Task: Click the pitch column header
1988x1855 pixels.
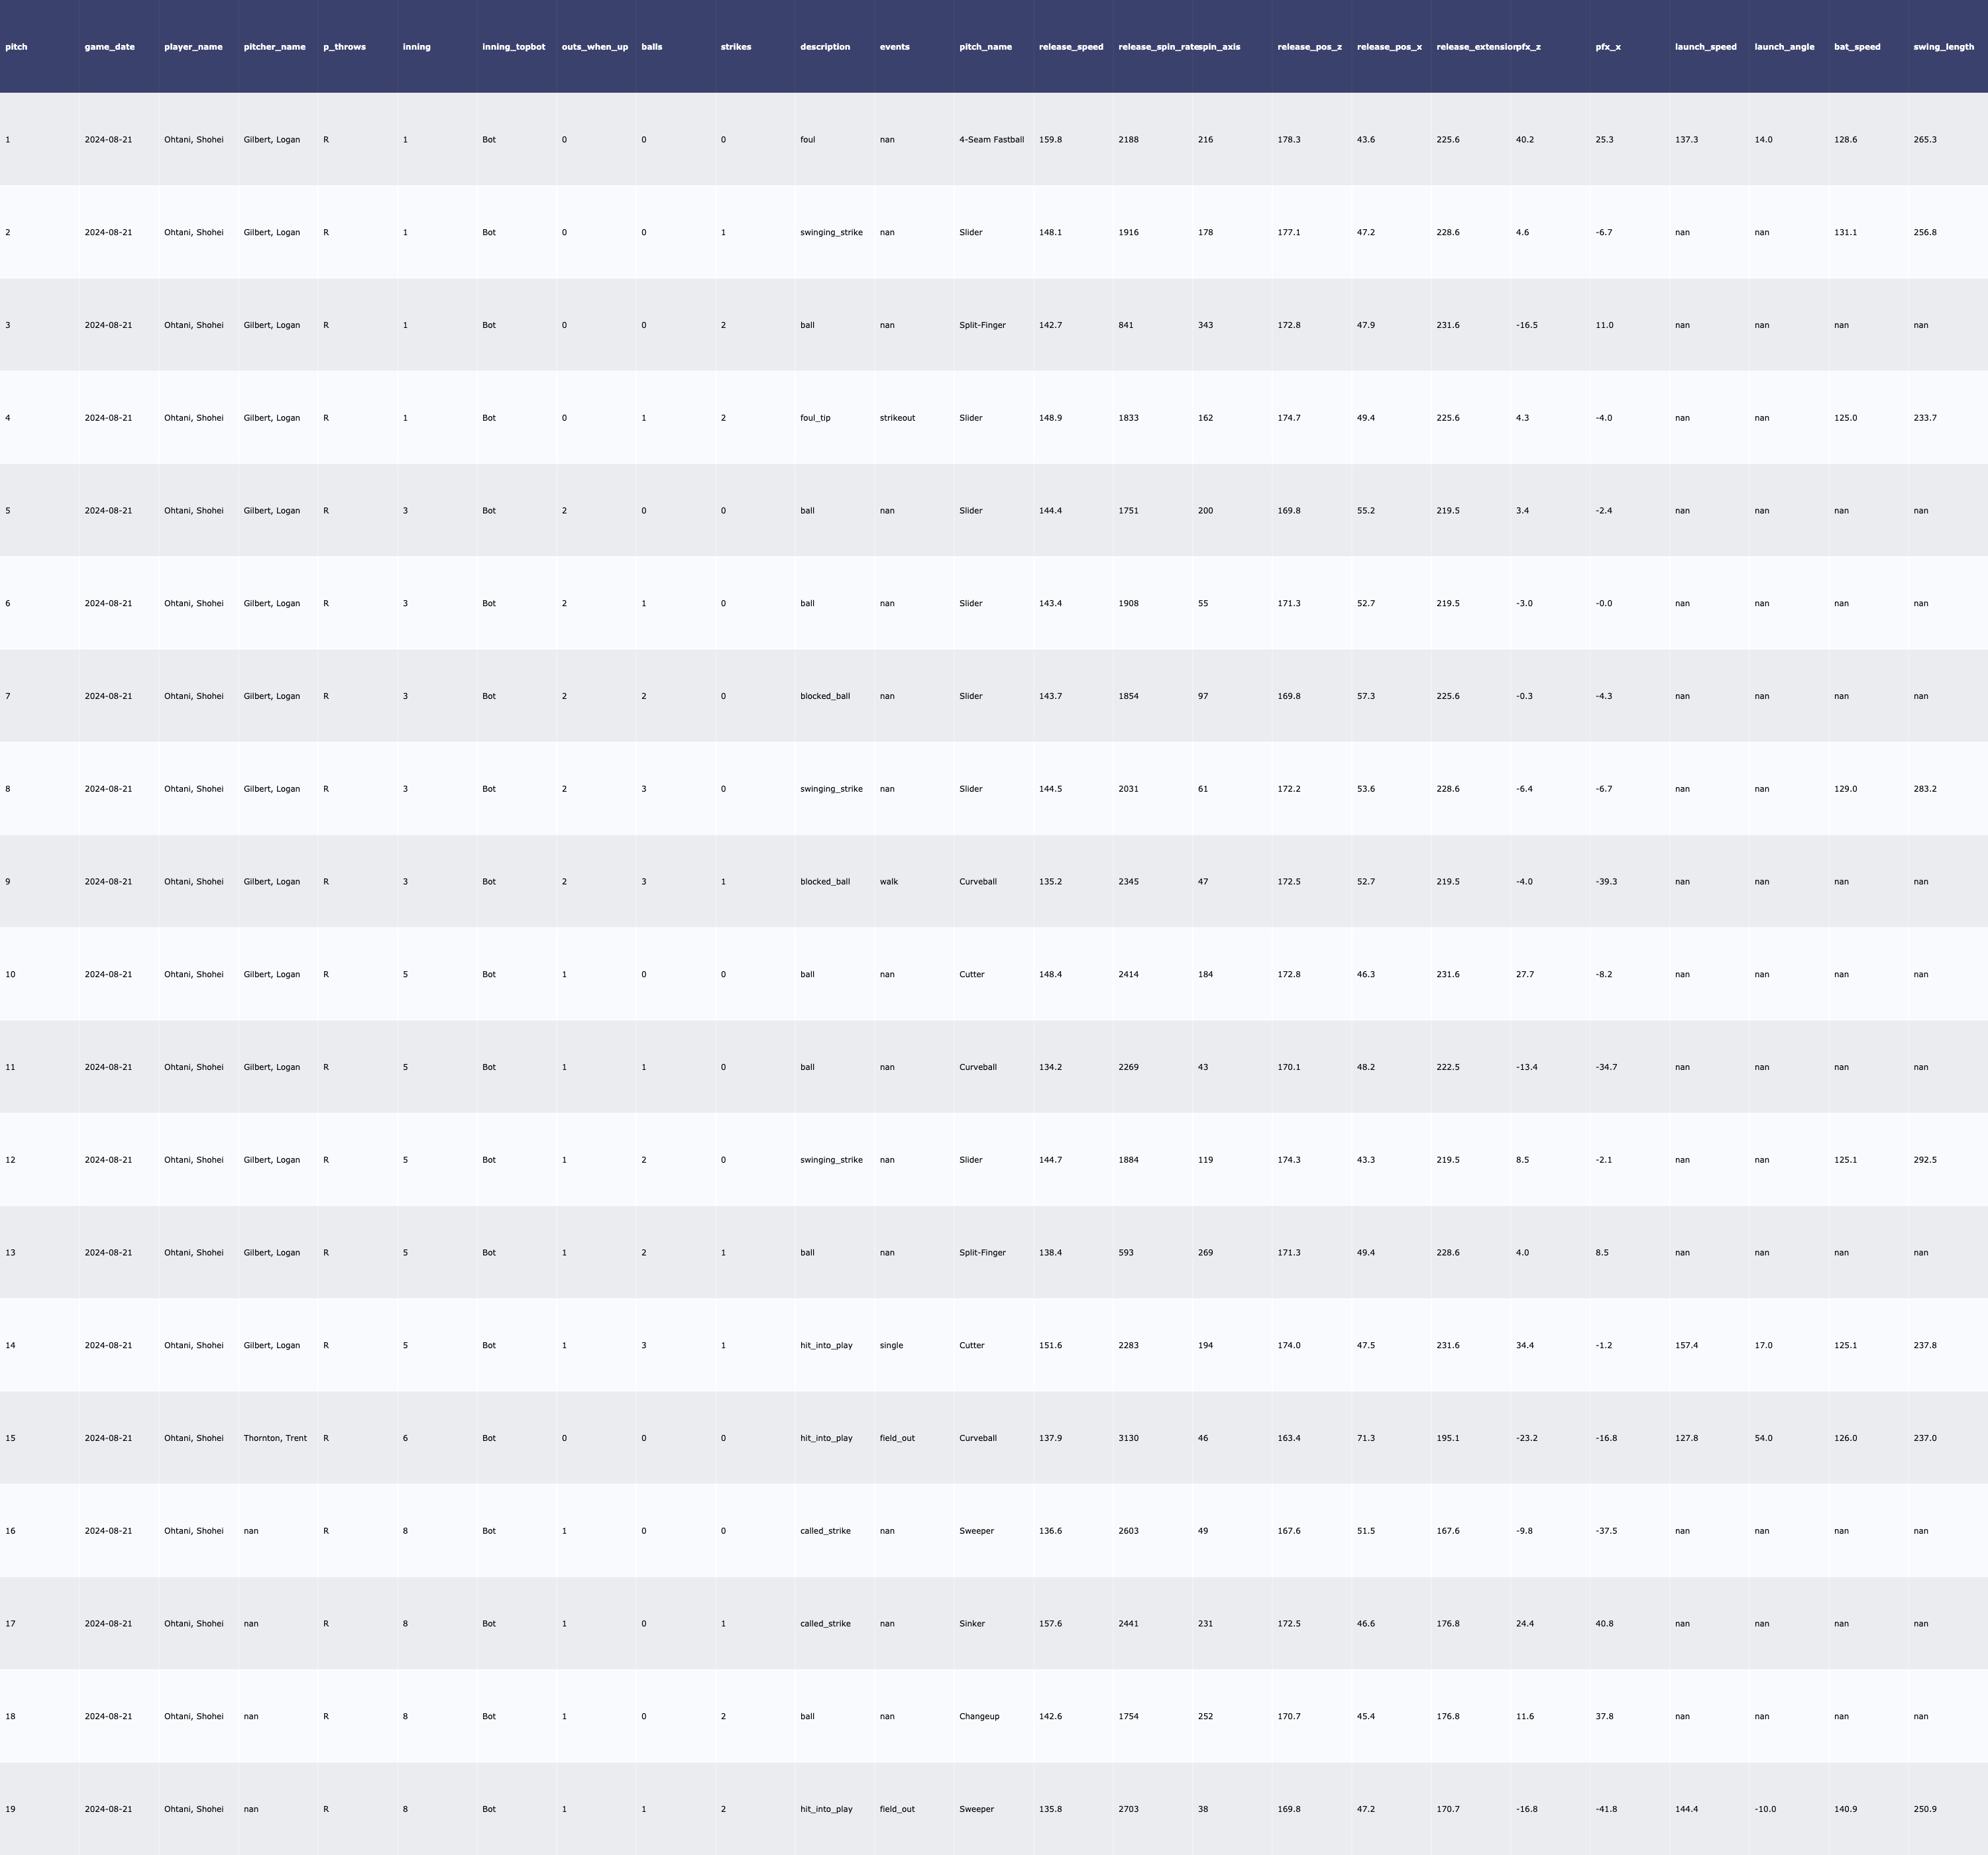Action: 16,47
